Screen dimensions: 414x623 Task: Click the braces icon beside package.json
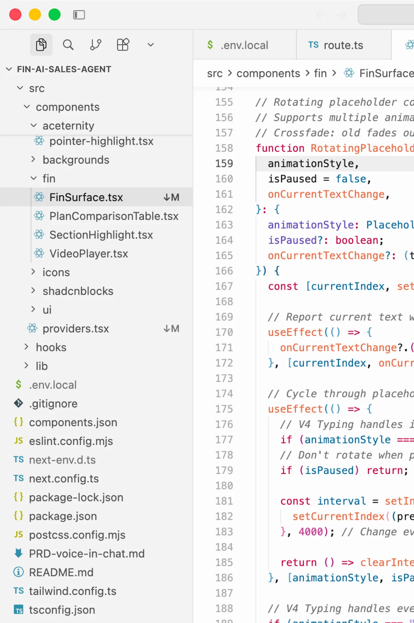point(18,516)
